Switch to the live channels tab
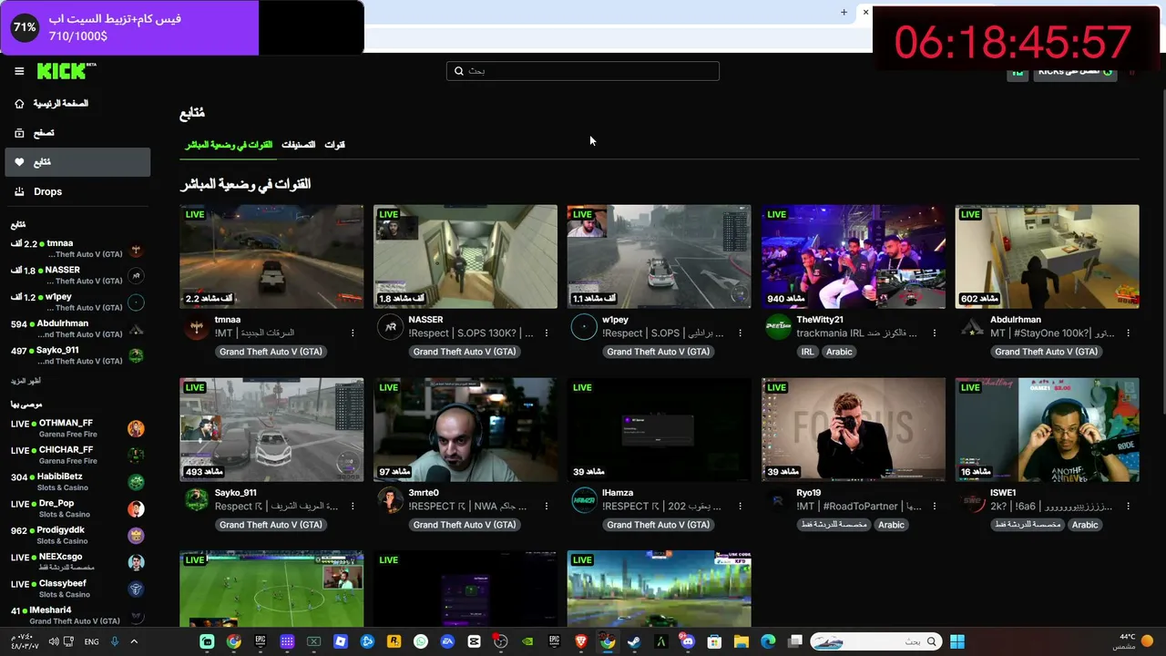Viewport: 1166px width, 656px height. click(x=229, y=145)
